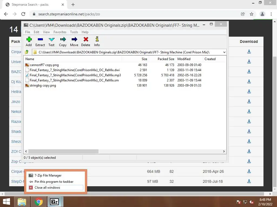Screen dimensions: 277x207
Task: Click the Chrome share page icon
Action: pyautogui.click(x=243, y=14)
